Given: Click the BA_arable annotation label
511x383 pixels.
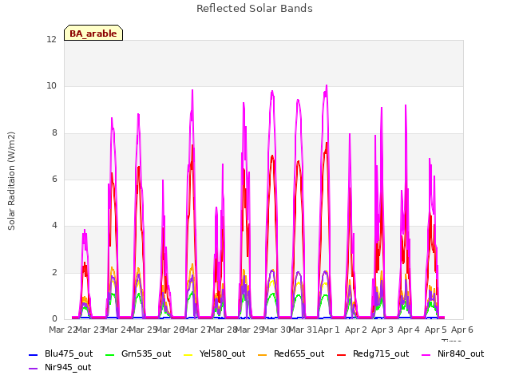Looking at the screenshot, I should tap(93, 34).
